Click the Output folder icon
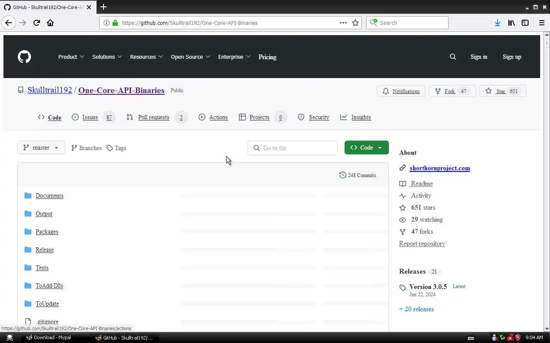550x343 pixels. pos(28,214)
